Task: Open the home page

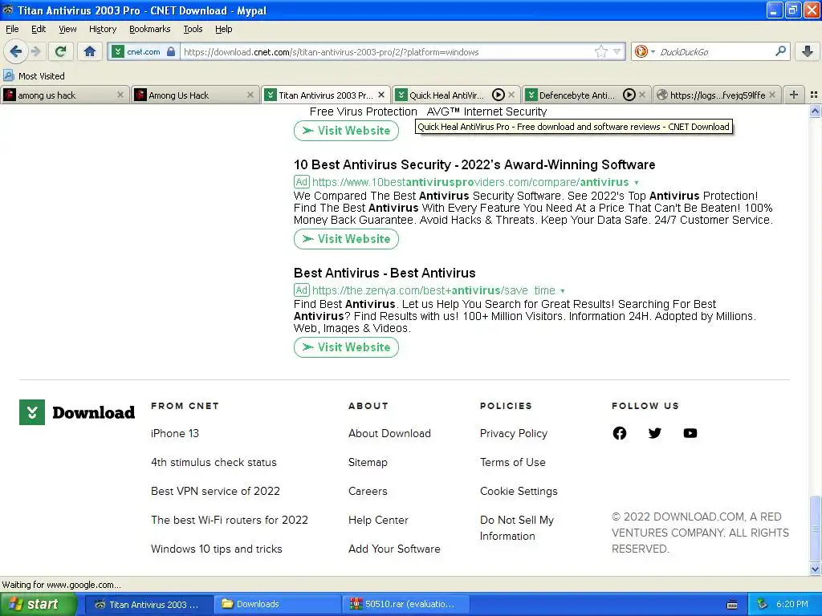Action: (x=90, y=51)
